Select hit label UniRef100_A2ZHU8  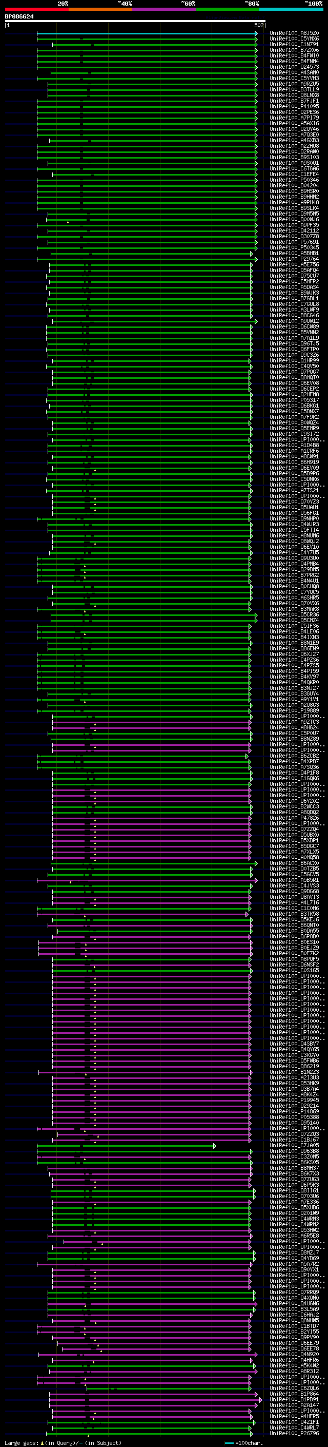(294, 146)
